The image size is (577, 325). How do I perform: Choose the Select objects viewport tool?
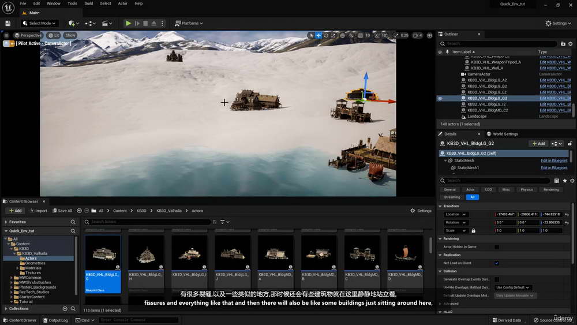312,35
